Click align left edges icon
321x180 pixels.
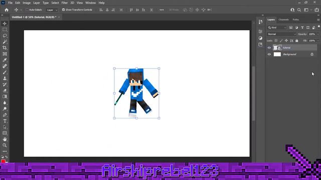click(x=101, y=10)
